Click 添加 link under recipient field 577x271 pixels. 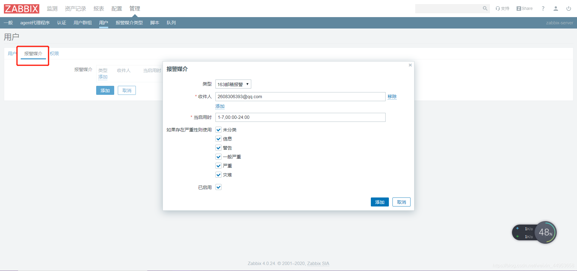(x=220, y=106)
